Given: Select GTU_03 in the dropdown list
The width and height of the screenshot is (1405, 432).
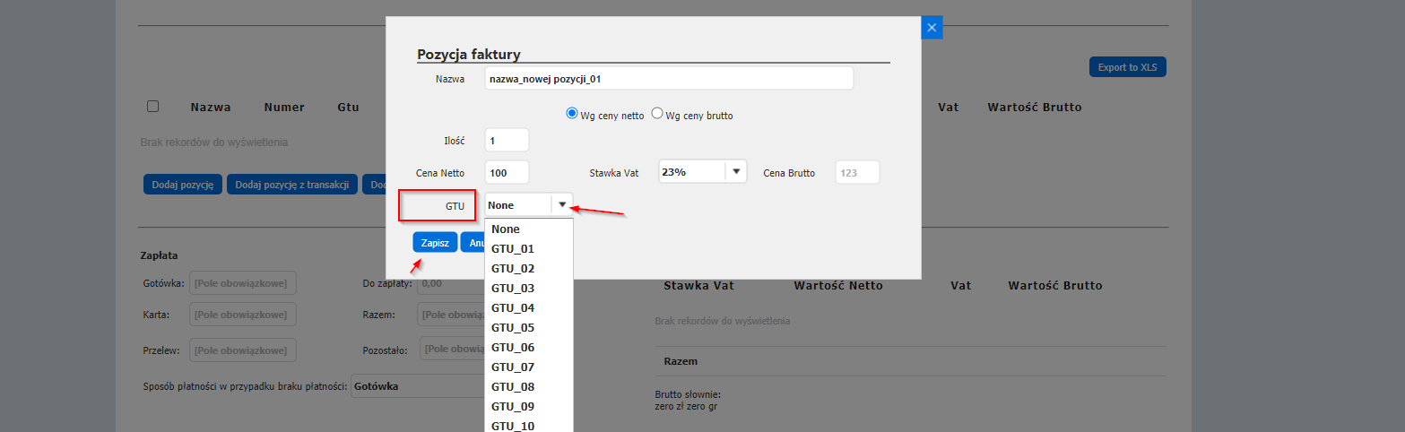Looking at the screenshot, I should coord(513,289).
